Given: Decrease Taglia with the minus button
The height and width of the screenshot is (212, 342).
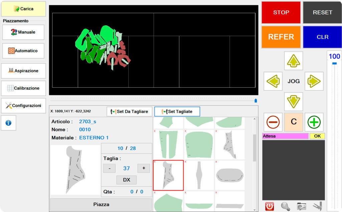Looking at the screenshot, I should click(110, 168).
